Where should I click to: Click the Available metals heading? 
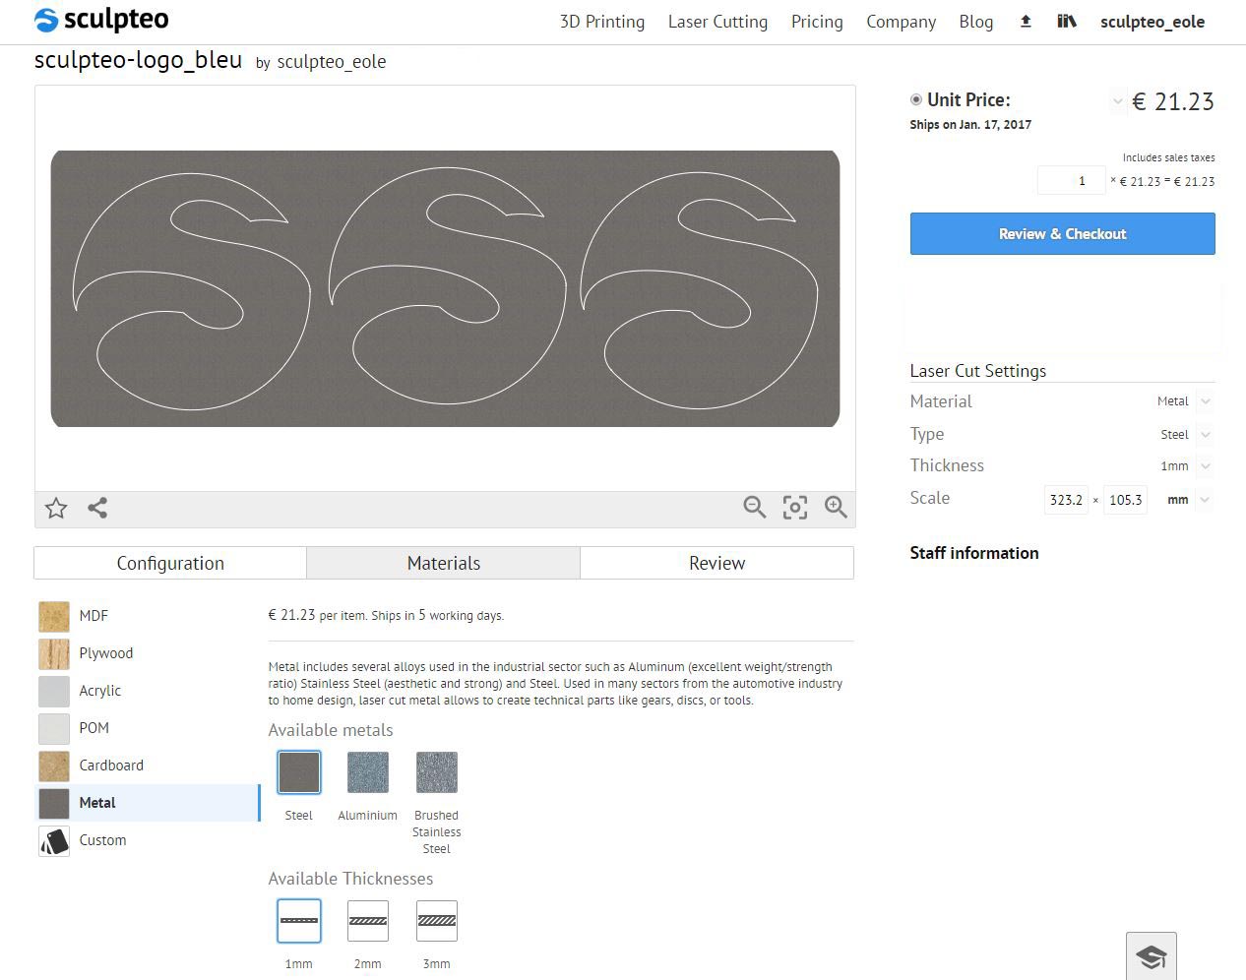[331, 730]
